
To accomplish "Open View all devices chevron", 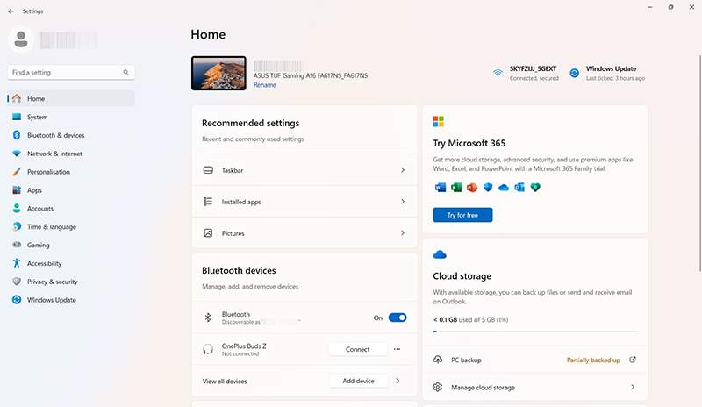I will coord(398,381).
